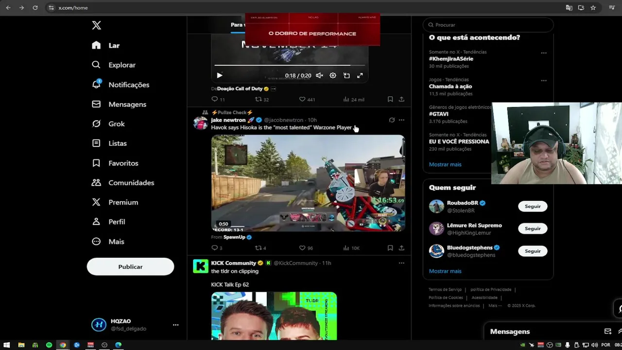Bookmark jake newtron's post

(x=390, y=248)
